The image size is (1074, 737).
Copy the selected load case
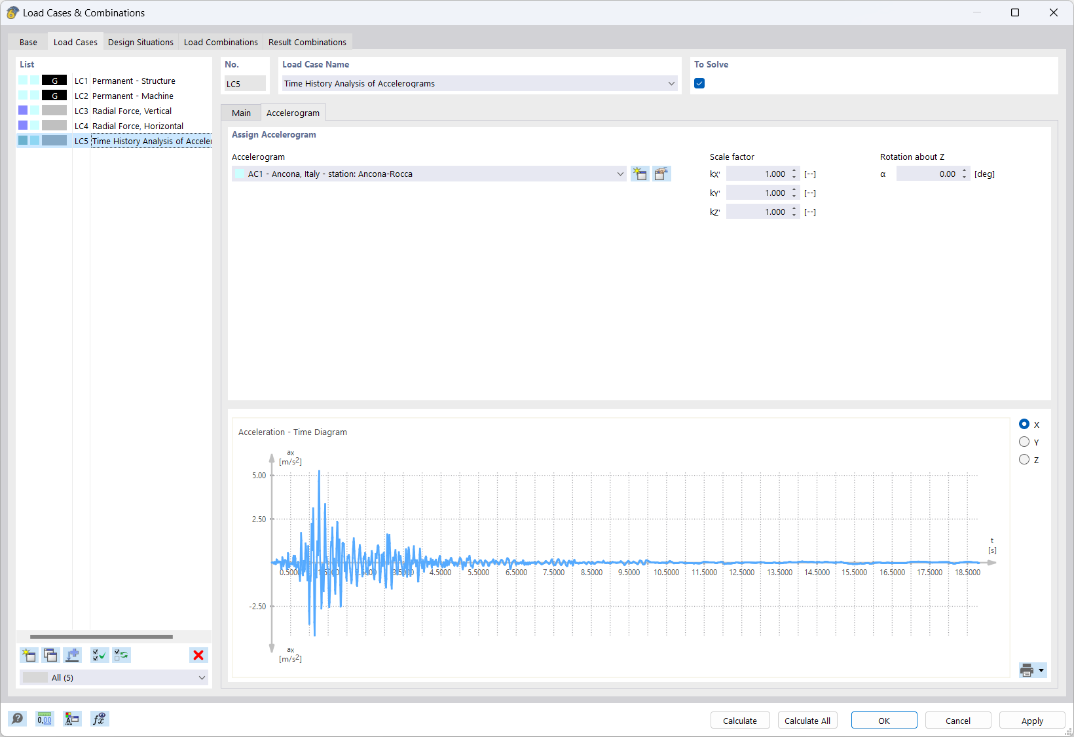coord(50,655)
